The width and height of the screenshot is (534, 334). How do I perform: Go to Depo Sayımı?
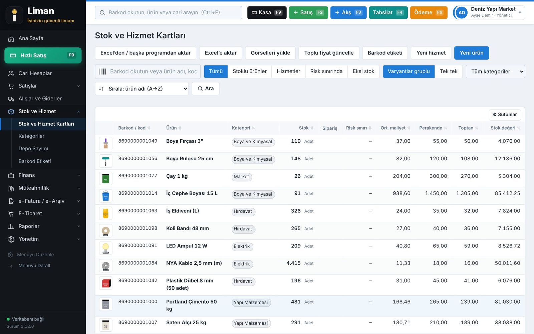pos(33,149)
